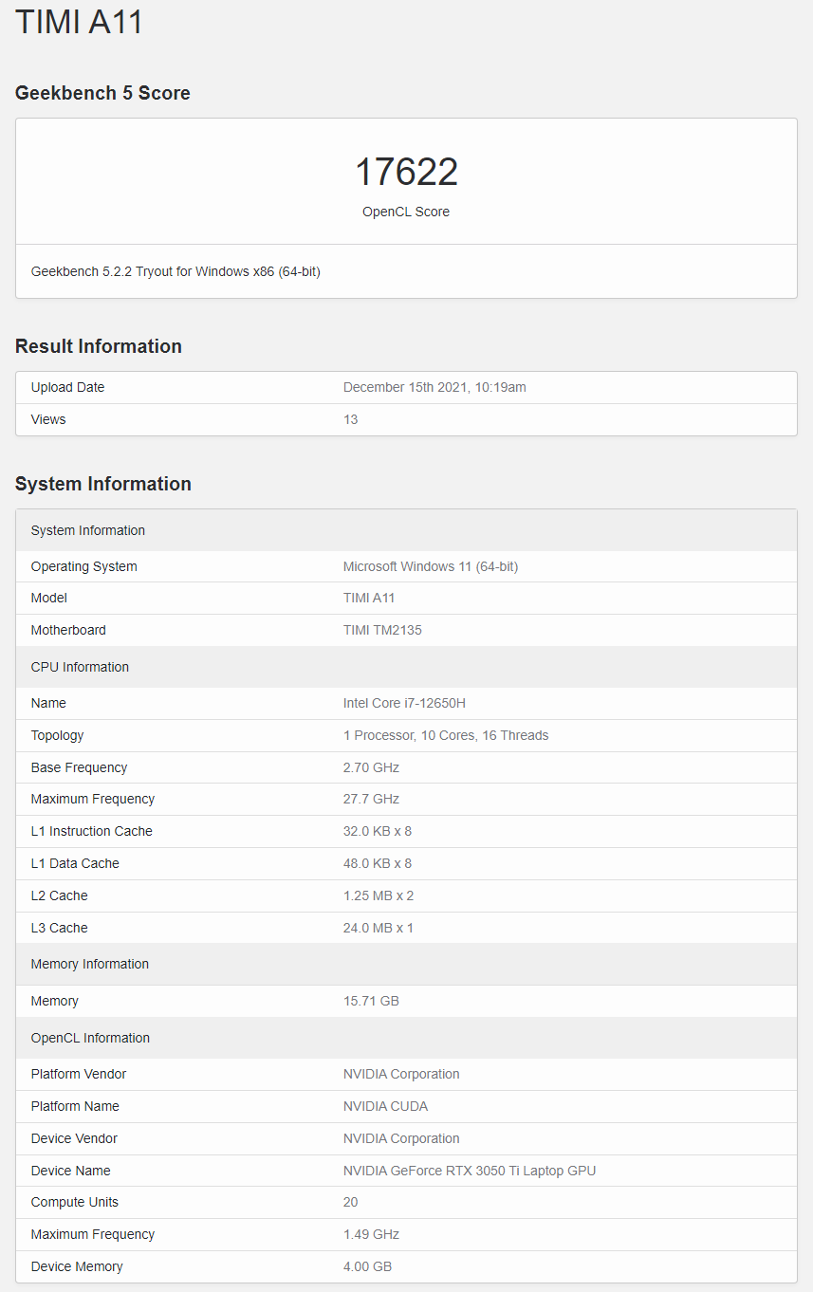Click the Geekbench 5.2.2 Tryout version text
The image size is (813, 1292).
(176, 271)
